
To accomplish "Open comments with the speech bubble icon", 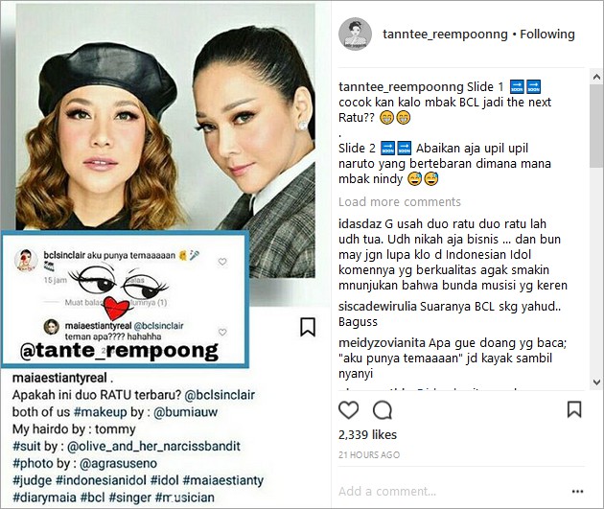I will click(383, 409).
